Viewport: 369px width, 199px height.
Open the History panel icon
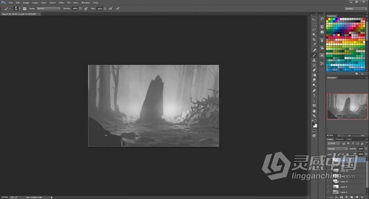(322, 19)
